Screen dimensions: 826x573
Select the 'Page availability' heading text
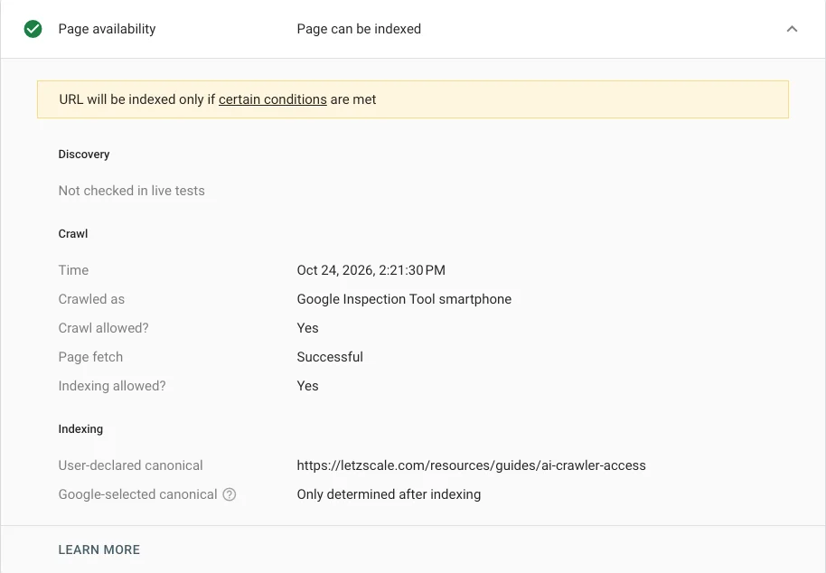107,29
